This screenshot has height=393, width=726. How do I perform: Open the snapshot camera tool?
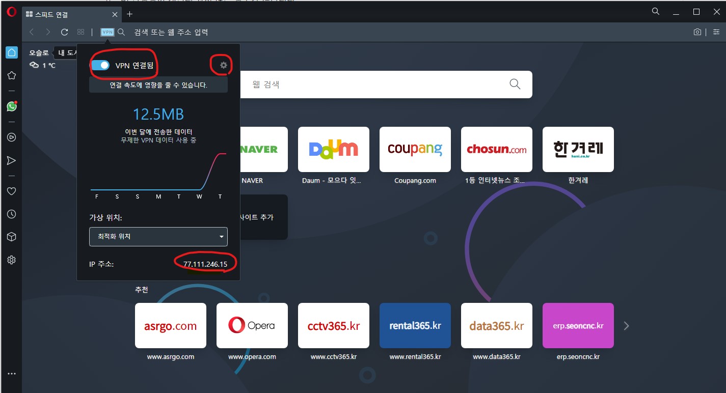(x=697, y=32)
